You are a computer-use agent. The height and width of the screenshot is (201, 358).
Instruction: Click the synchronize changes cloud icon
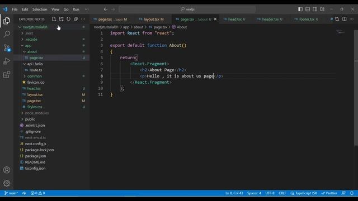pyautogui.click(x=24, y=193)
